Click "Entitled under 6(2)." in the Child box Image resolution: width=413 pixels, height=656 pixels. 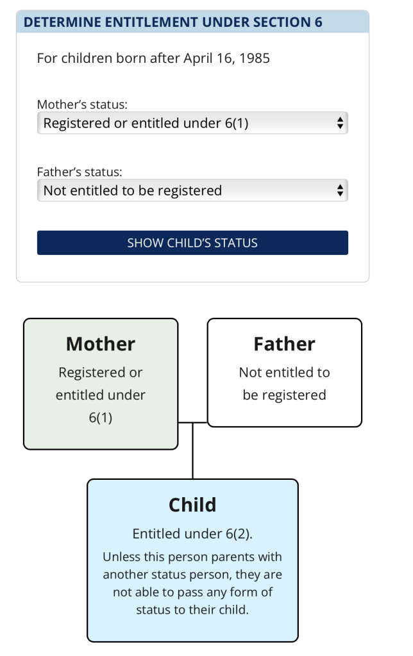(x=192, y=534)
